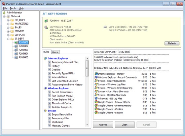The image size is (185, 136).
Task: Collapse the IT_DEPT folder
Action: coord(8,39)
